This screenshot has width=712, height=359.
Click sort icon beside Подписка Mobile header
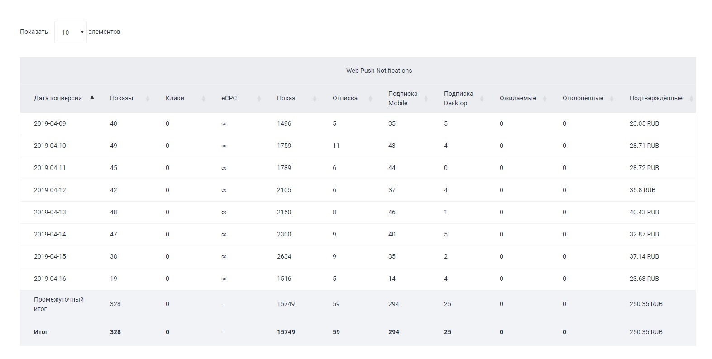(426, 99)
